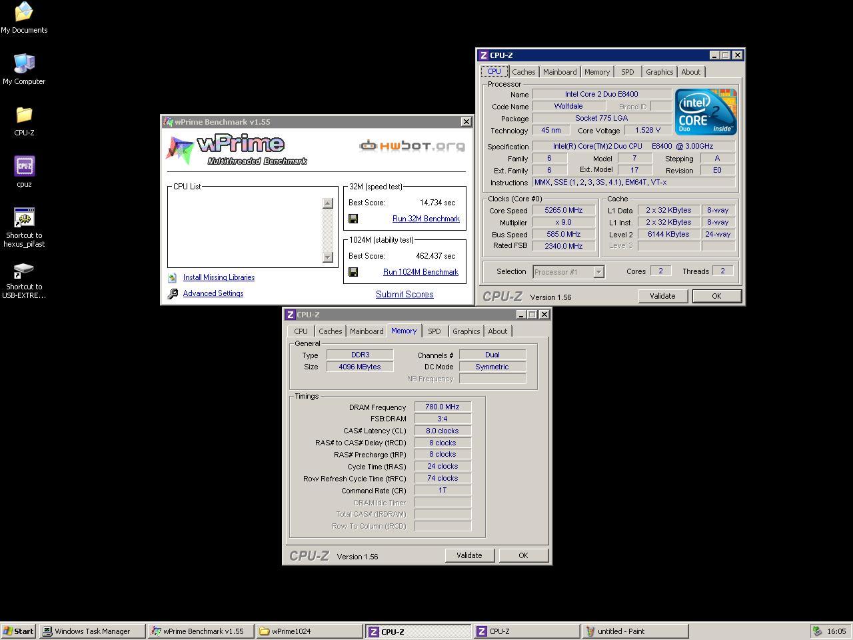Click the Command Rate 1T value
This screenshot has width=853, height=640.
[442, 490]
